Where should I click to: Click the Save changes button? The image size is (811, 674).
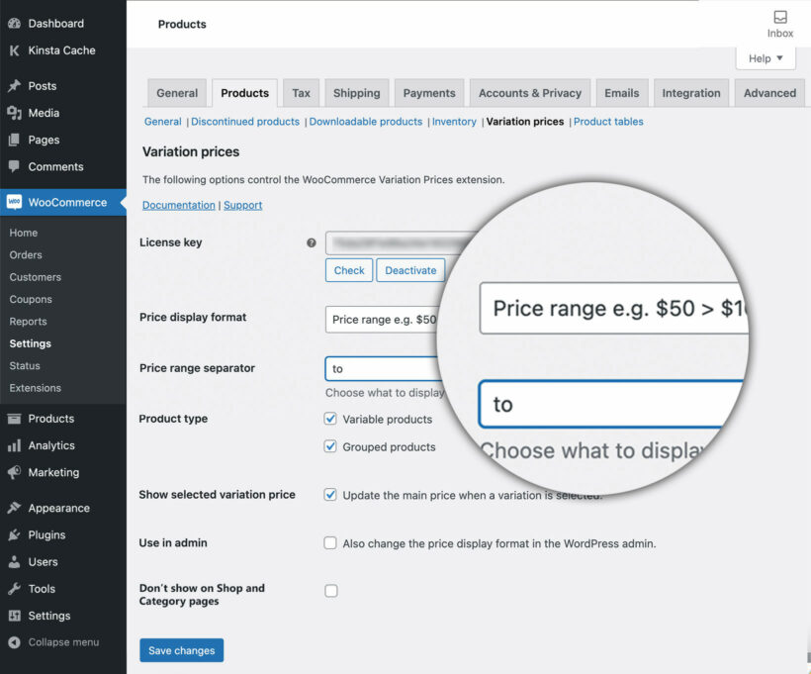[182, 650]
